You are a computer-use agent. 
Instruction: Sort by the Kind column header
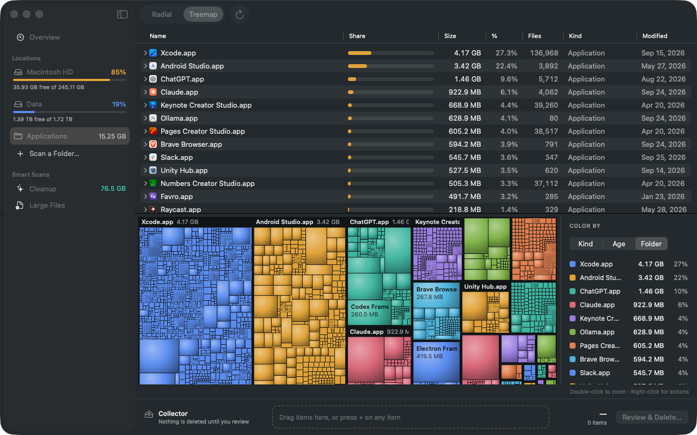click(575, 36)
